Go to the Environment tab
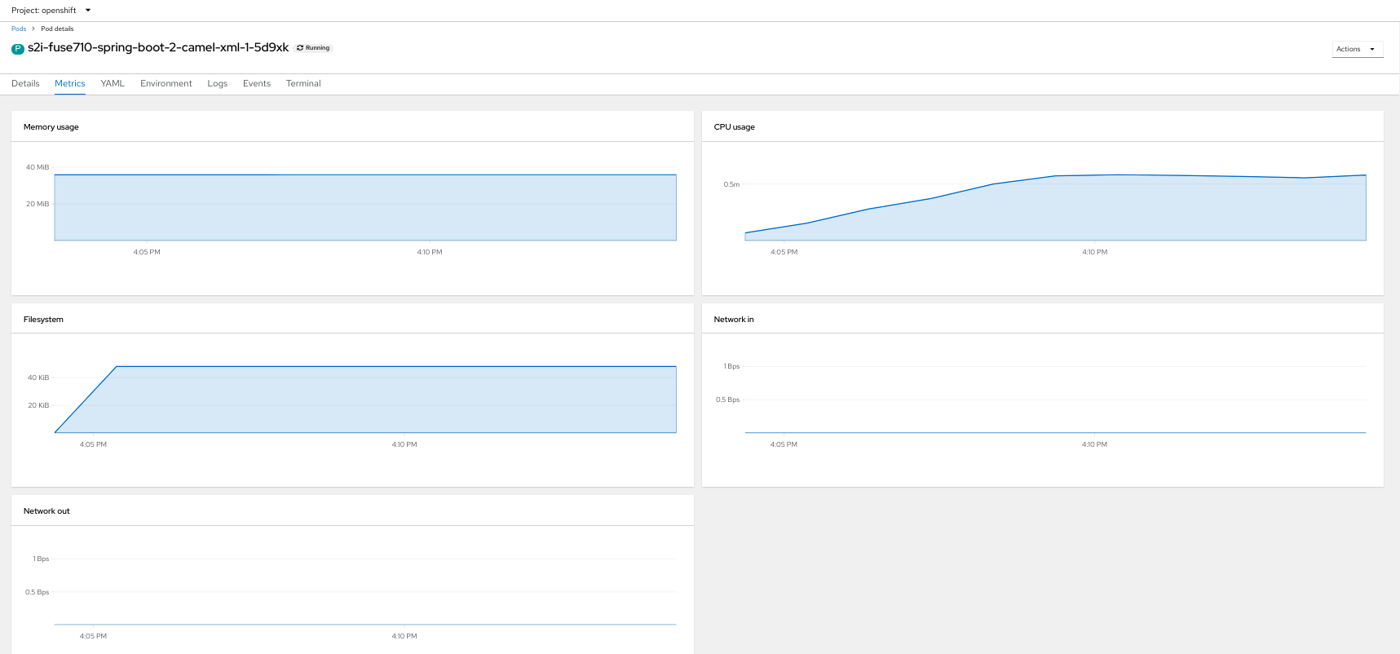Viewport: 1400px width, 654px height. coord(166,83)
